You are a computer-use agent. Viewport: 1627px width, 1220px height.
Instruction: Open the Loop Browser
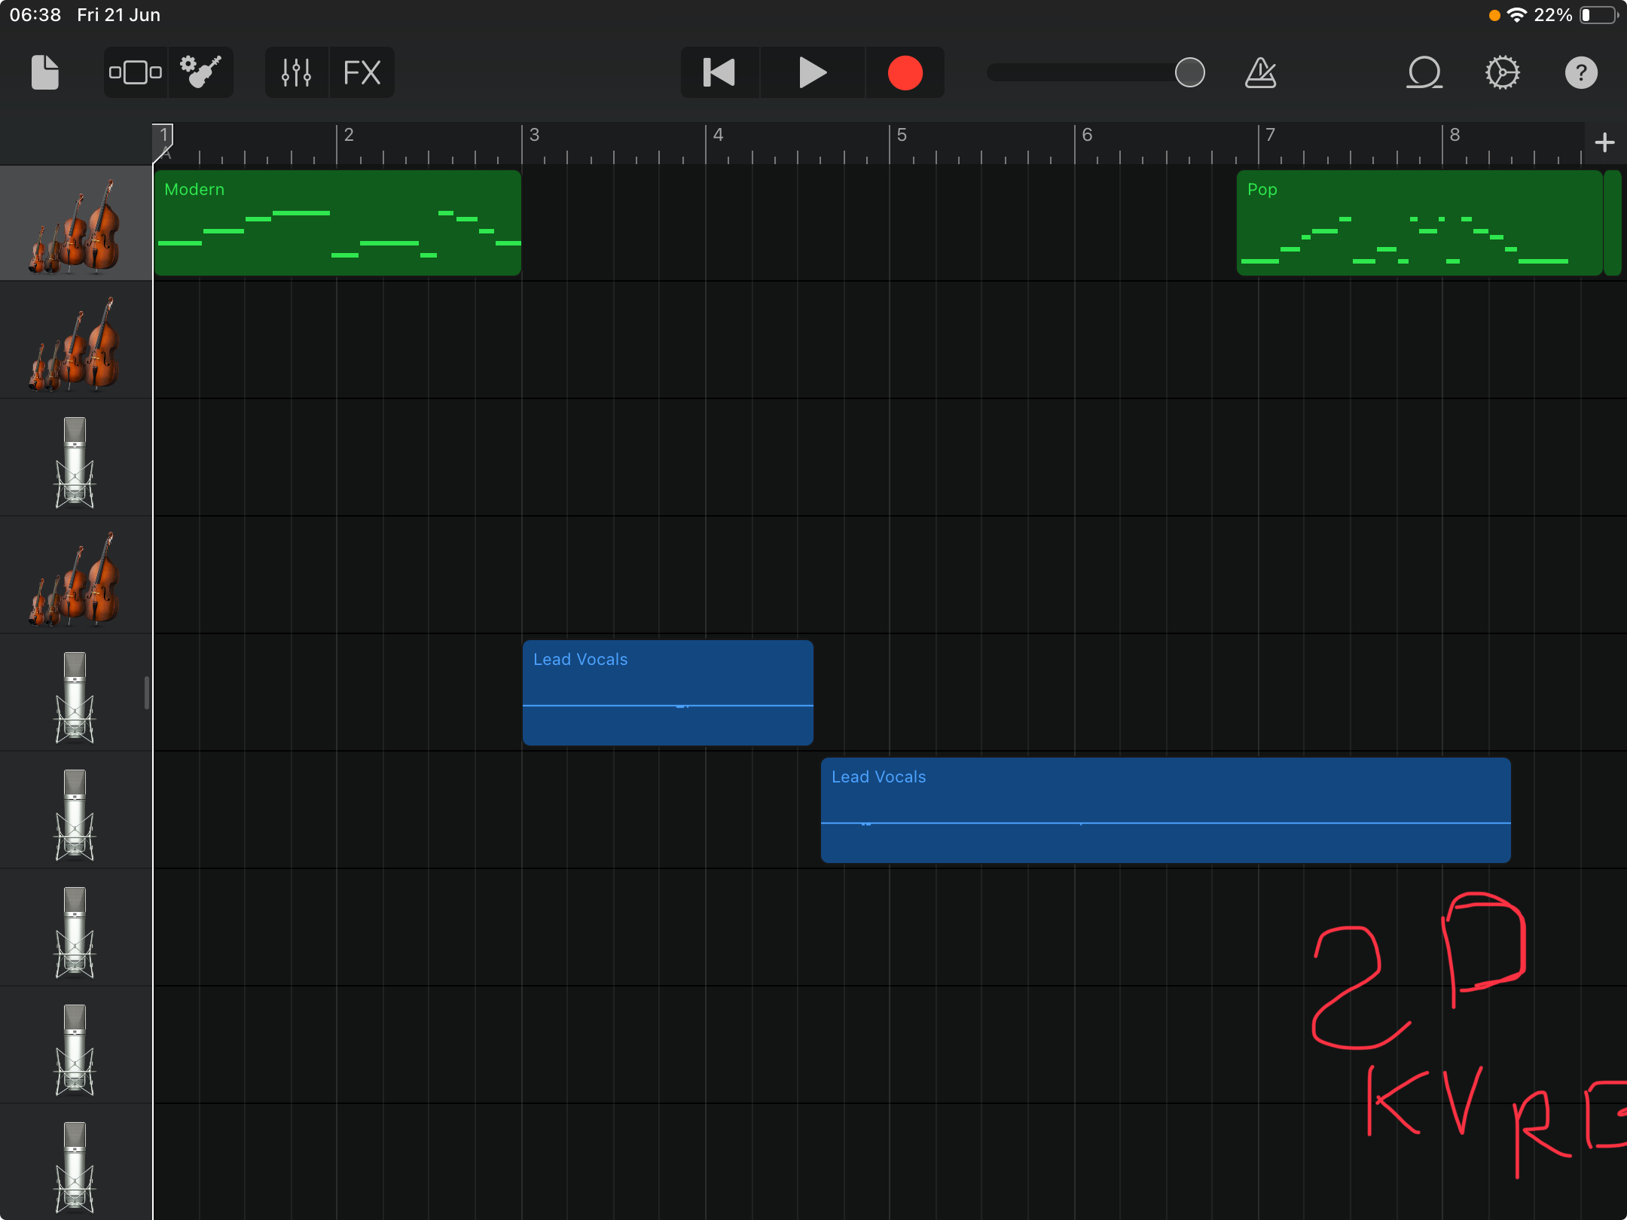coord(1424,73)
